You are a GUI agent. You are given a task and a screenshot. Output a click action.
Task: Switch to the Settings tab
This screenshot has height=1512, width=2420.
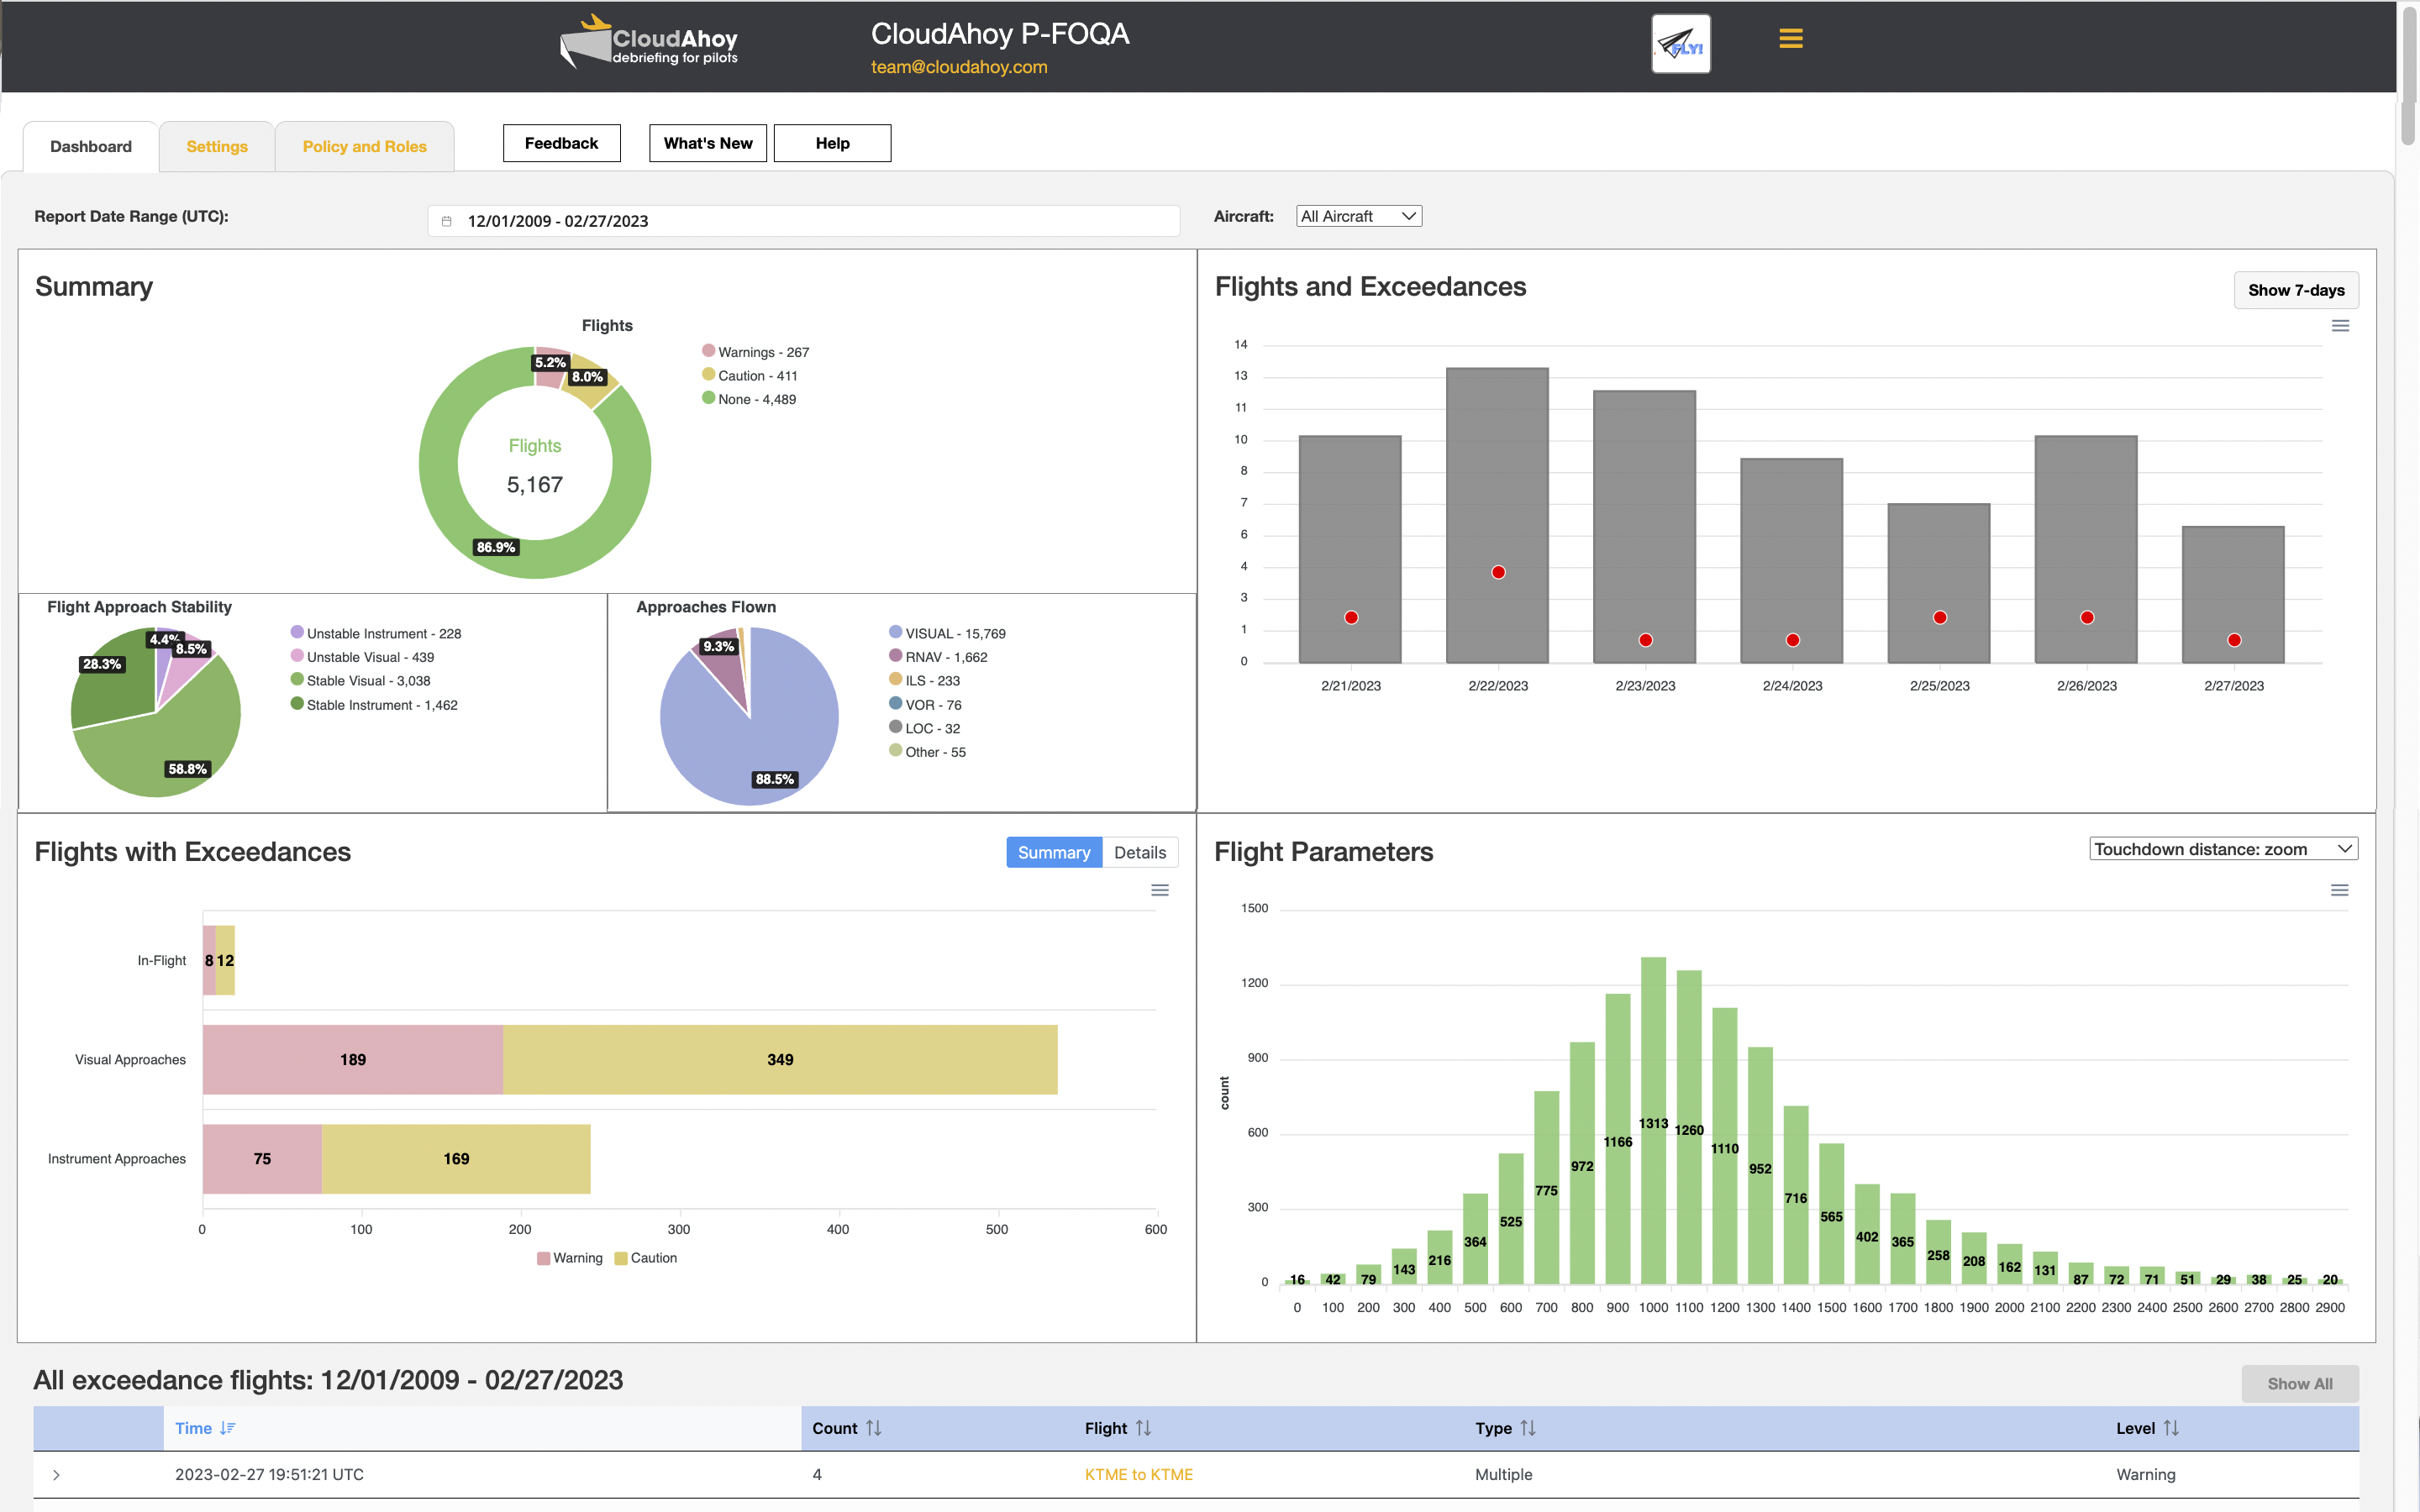pos(217,146)
